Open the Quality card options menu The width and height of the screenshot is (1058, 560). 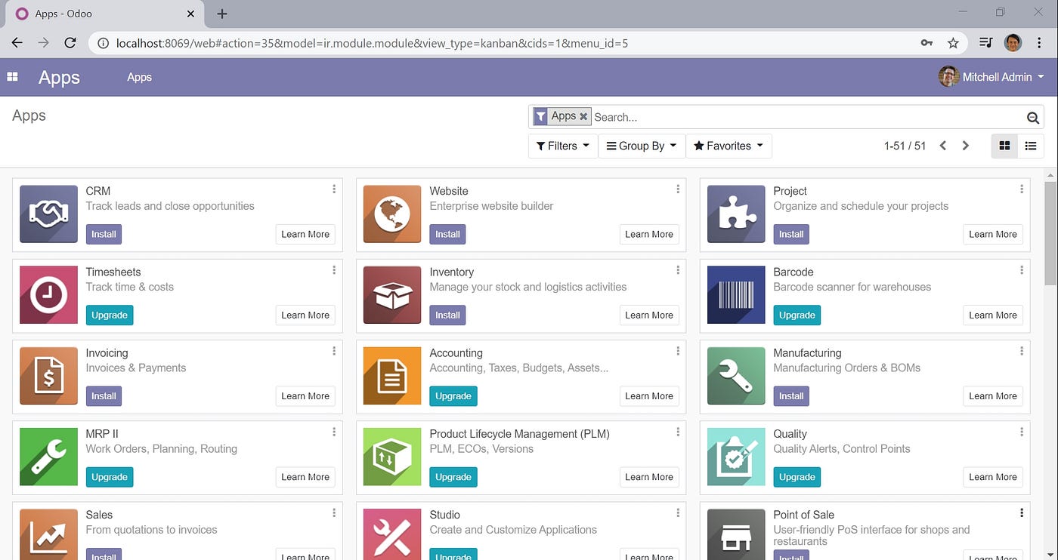1022,432
